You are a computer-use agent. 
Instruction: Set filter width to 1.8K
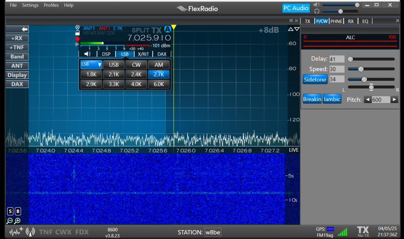pos(91,74)
